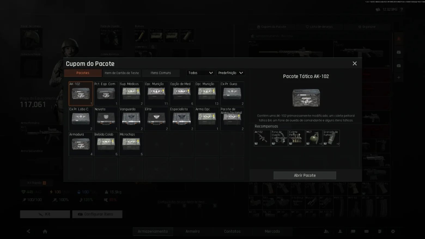The image size is (425, 239).
Task: Click Organizar in the storage header
Action: click(367, 27)
